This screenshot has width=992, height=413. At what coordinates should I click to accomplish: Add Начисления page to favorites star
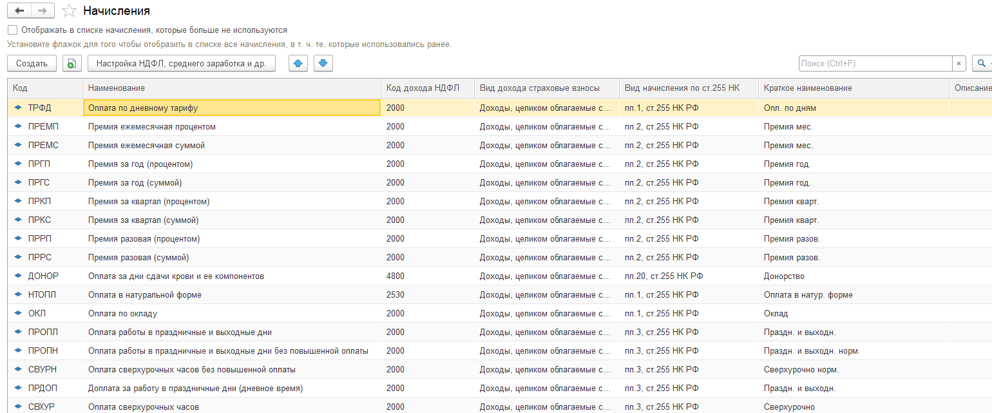point(69,11)
